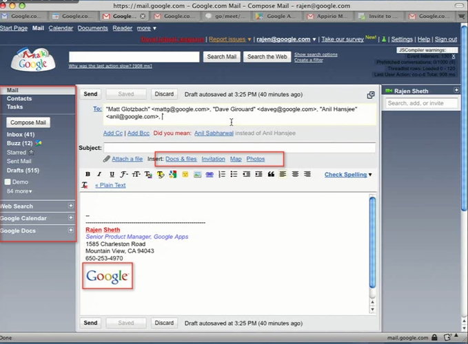This screenshot has width=468, height=344.
Task: Expand the Google Docs gadget
Action: tap(70, 230)
